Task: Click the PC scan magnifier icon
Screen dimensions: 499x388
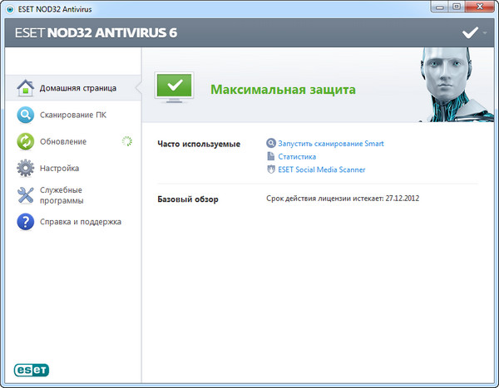Action: coord(26,115)
